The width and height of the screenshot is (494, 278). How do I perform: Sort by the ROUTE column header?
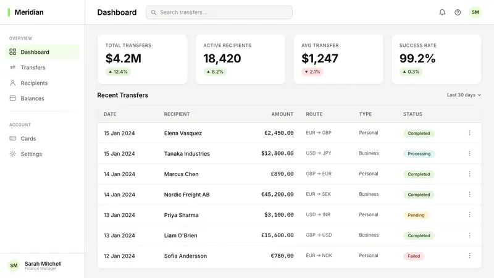pos(314,114)
